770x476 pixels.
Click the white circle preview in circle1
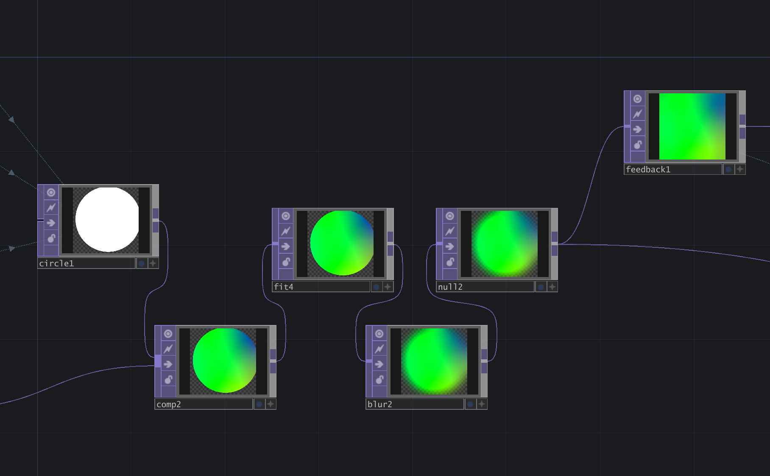pos(107,220)
